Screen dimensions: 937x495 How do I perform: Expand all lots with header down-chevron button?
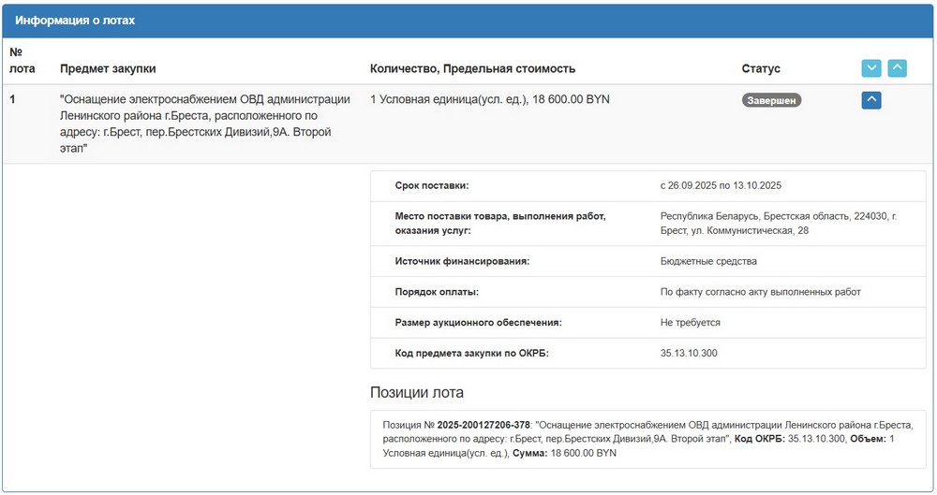coord(871,68)
